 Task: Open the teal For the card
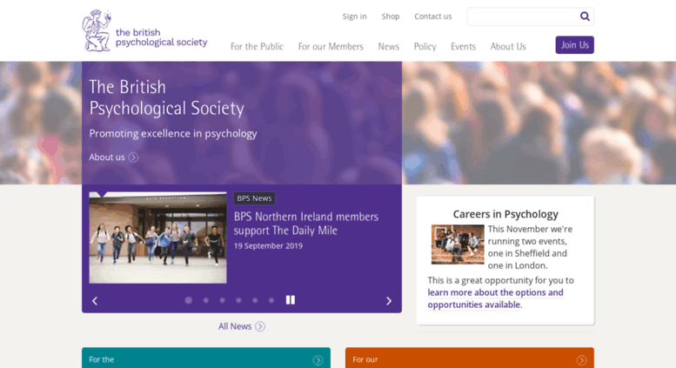pos(206,358)
